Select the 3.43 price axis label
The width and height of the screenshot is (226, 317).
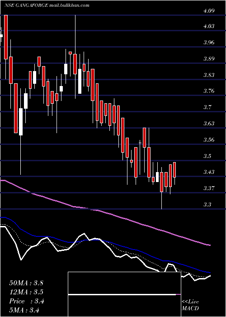pos(208,172)
